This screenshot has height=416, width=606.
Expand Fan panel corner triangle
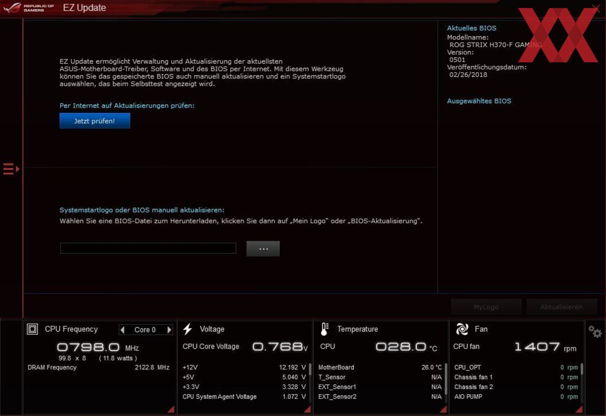tap(579, 409)
